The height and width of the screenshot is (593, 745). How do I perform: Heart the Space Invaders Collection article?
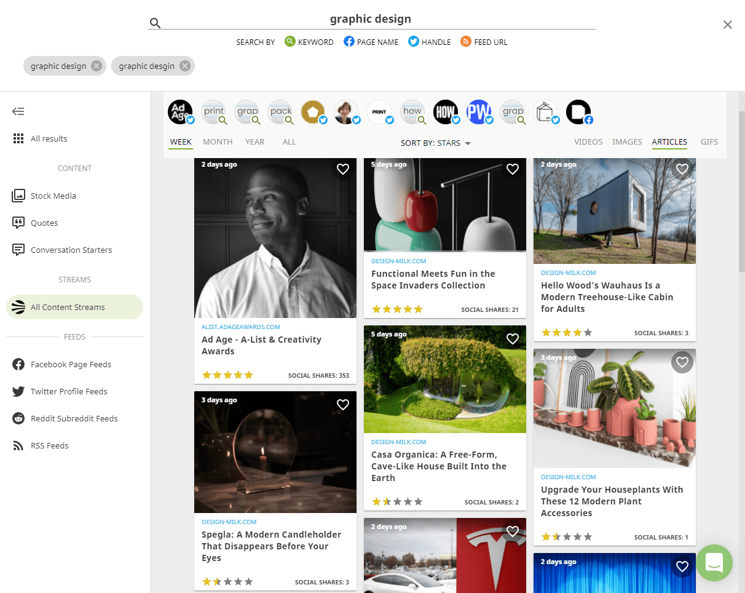click(x=513, y=169)
